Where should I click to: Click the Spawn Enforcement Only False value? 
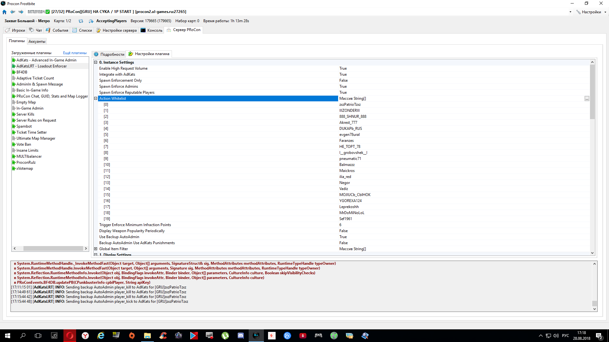[x=344, y=80]
